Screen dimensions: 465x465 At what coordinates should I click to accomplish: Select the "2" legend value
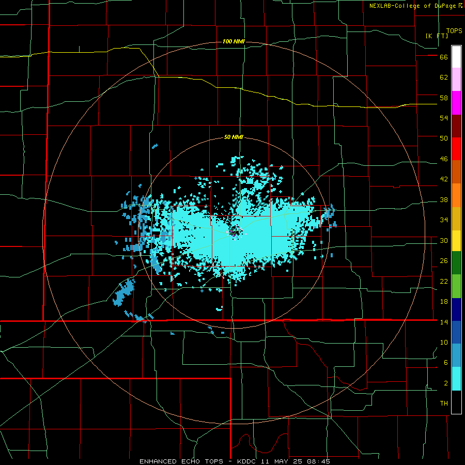point(446,383)
